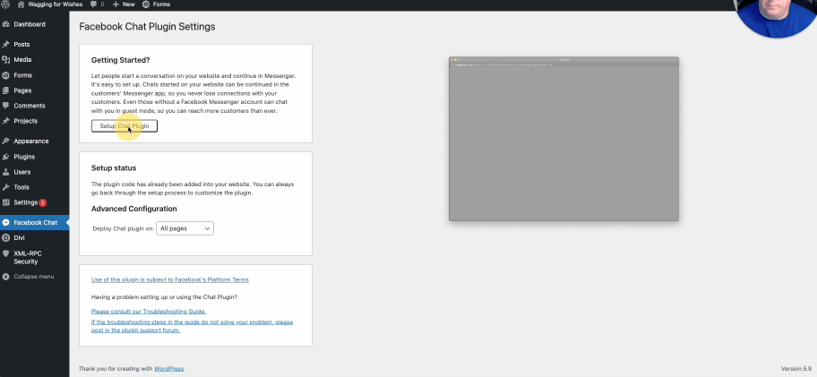Click the Setup Chat Plugin button

(124, 126)
